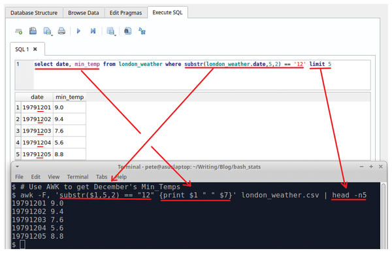This screenshot has width=392, height=253.
Task: Click inside the SQL query editor
Action: coord(193,75)
